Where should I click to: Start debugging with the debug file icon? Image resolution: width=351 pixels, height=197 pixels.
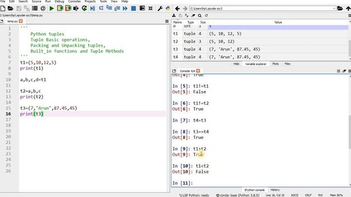(93, 9)
